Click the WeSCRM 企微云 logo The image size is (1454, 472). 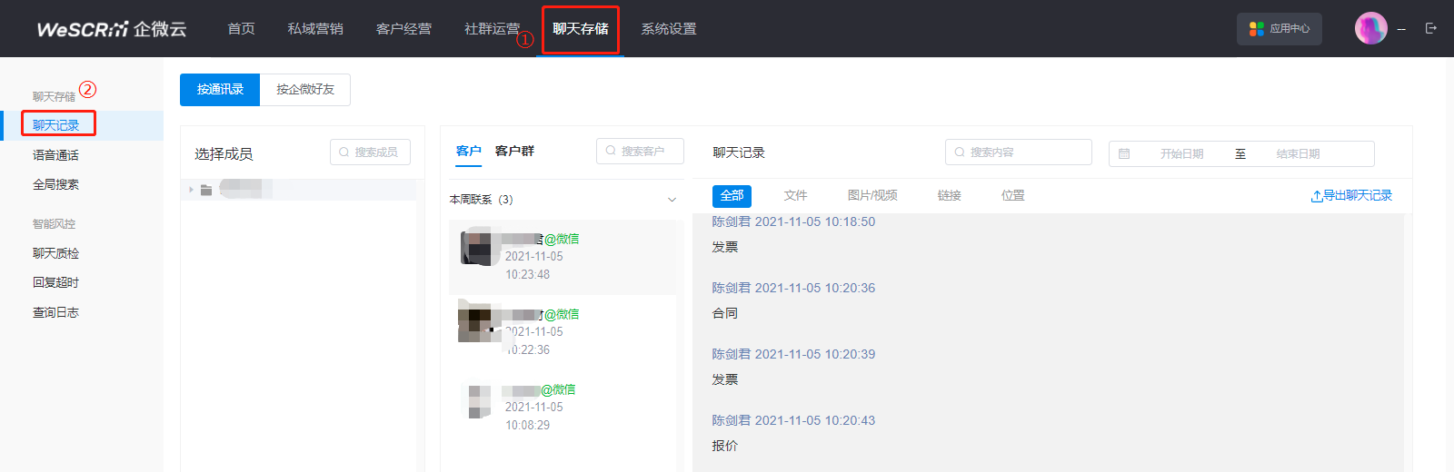coord(111,29)
